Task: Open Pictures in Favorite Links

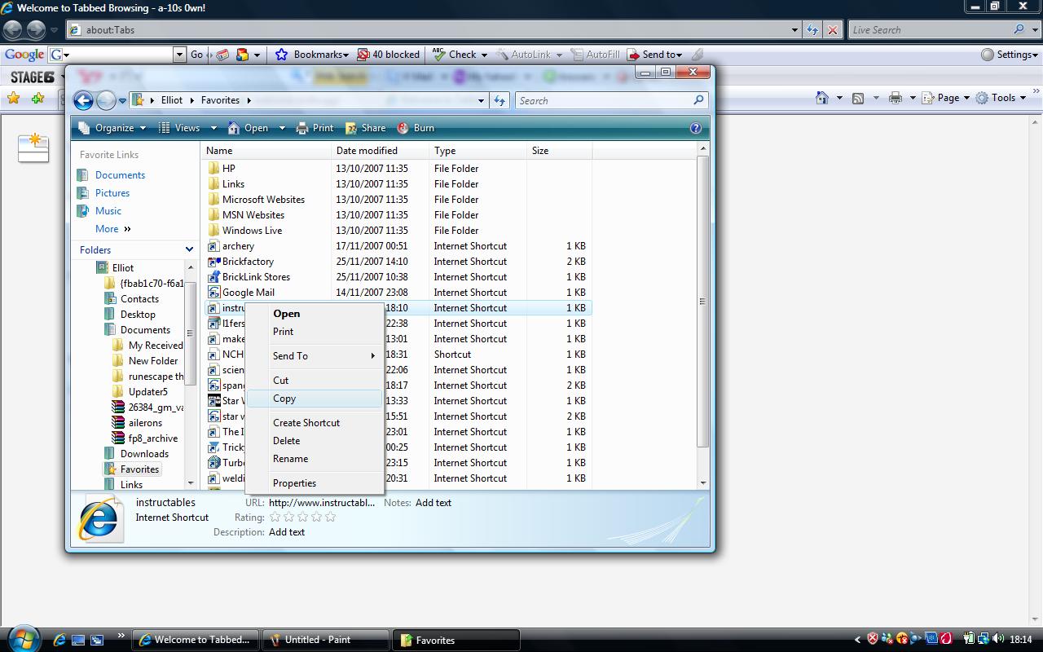Action: click(x=112, y=193)
